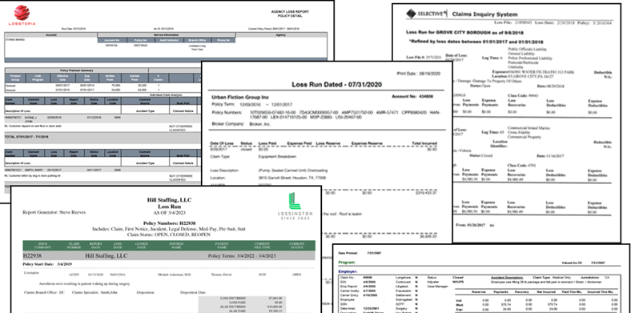Viewport: 631px width, 313px height.
Task: Click Report Generator: Steve Reeves text
Action: click(54, 213)
